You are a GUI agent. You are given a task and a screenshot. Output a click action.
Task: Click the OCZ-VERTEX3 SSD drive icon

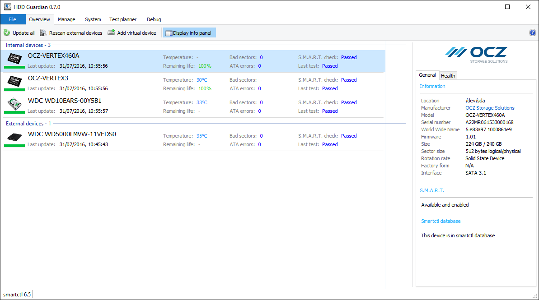(x=14, y=81)
